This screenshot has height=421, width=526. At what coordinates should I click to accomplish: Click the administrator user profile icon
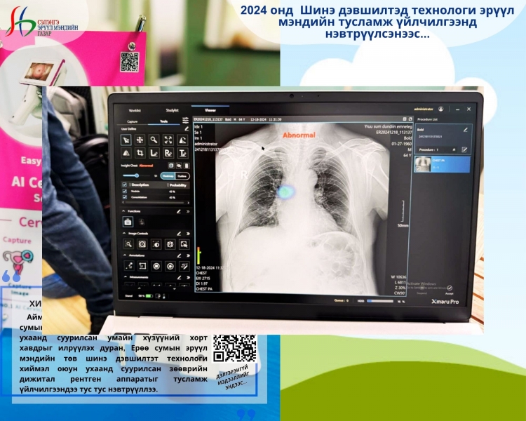click(440, 109)
